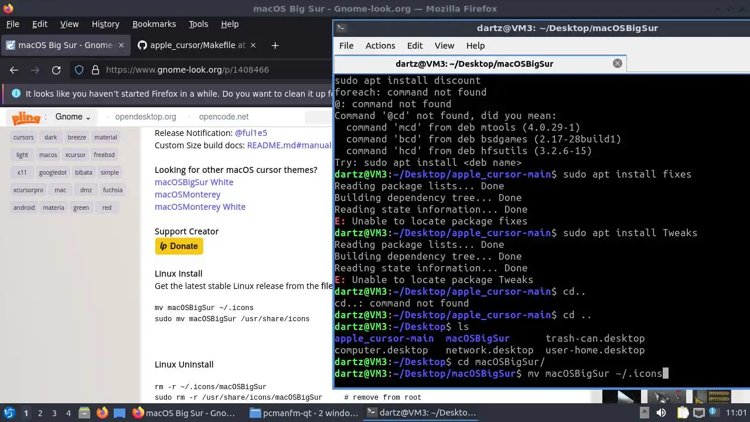Open Firefox Tools menu
The height and width of the screenshot is (422, 750).
click(199, 24)
